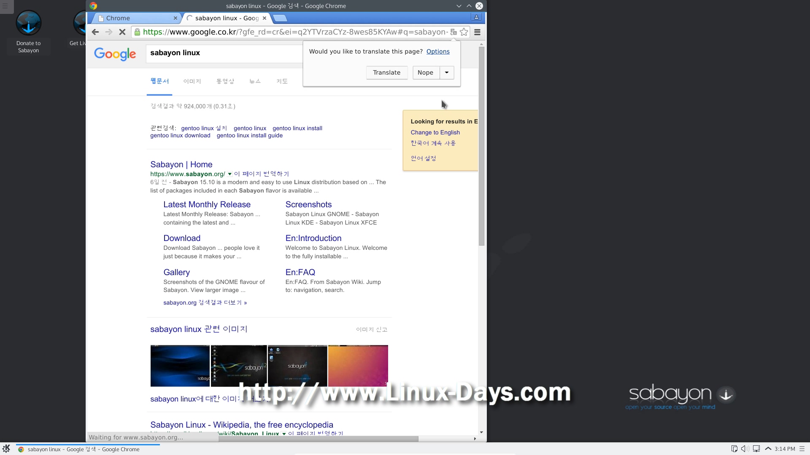
Task: Click the volume icon in the system tray
Action: pyautogui.click(x=745, y=449)
